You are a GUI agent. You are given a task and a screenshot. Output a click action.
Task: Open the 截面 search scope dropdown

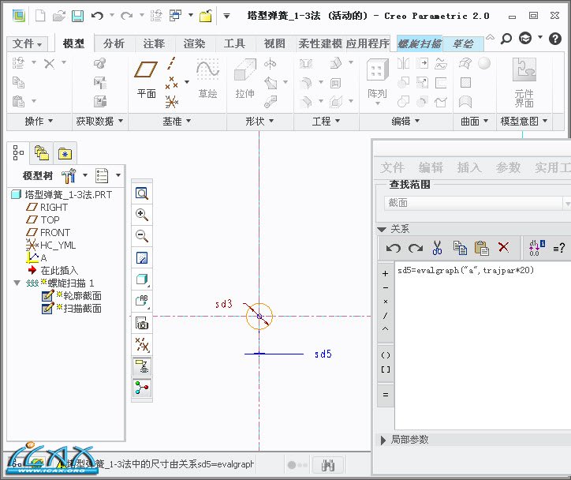[472, 203]
